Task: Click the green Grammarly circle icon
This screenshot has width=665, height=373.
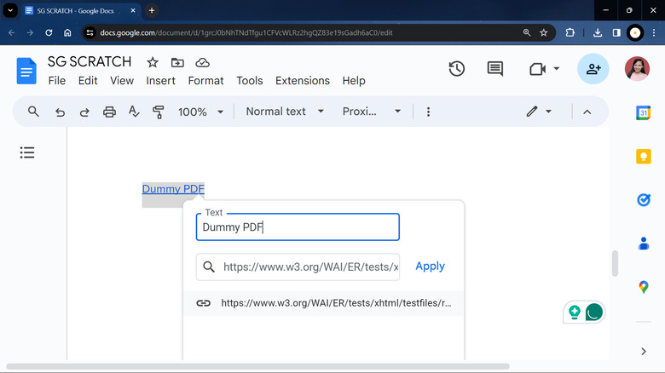Action: pyautogui.click(x=593, y=313)
